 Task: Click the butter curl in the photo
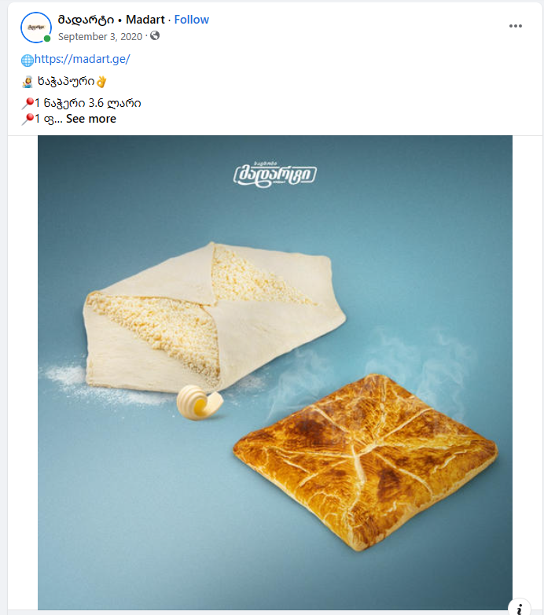[200, 402]
